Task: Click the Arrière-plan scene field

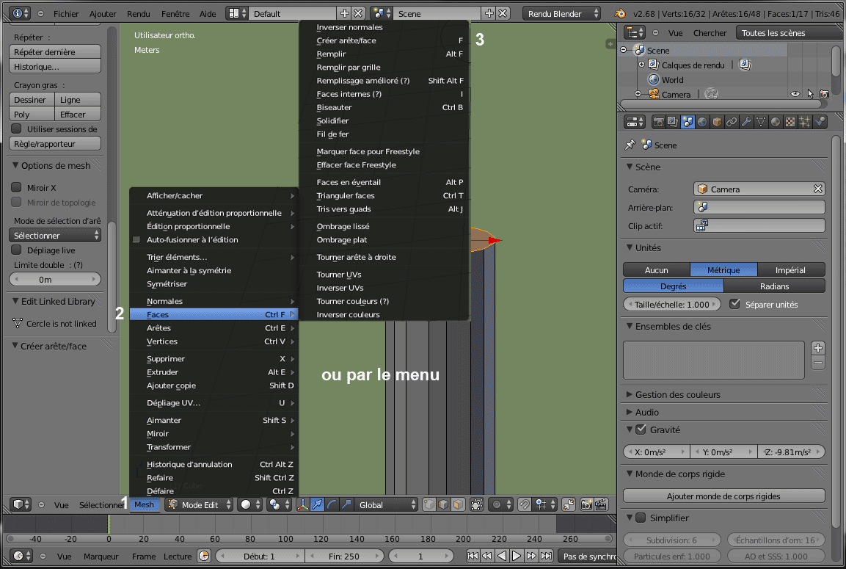Action: pos(759,207)
